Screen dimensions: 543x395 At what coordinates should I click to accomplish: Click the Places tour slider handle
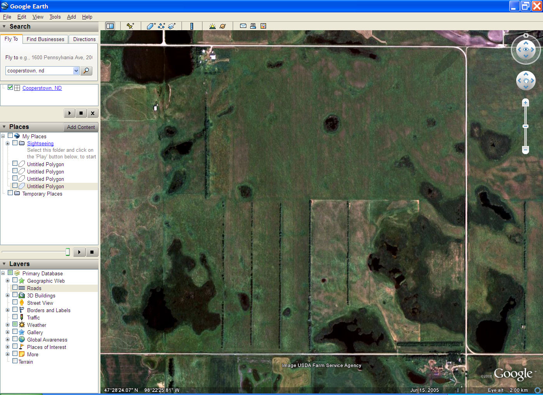[67, 252]
